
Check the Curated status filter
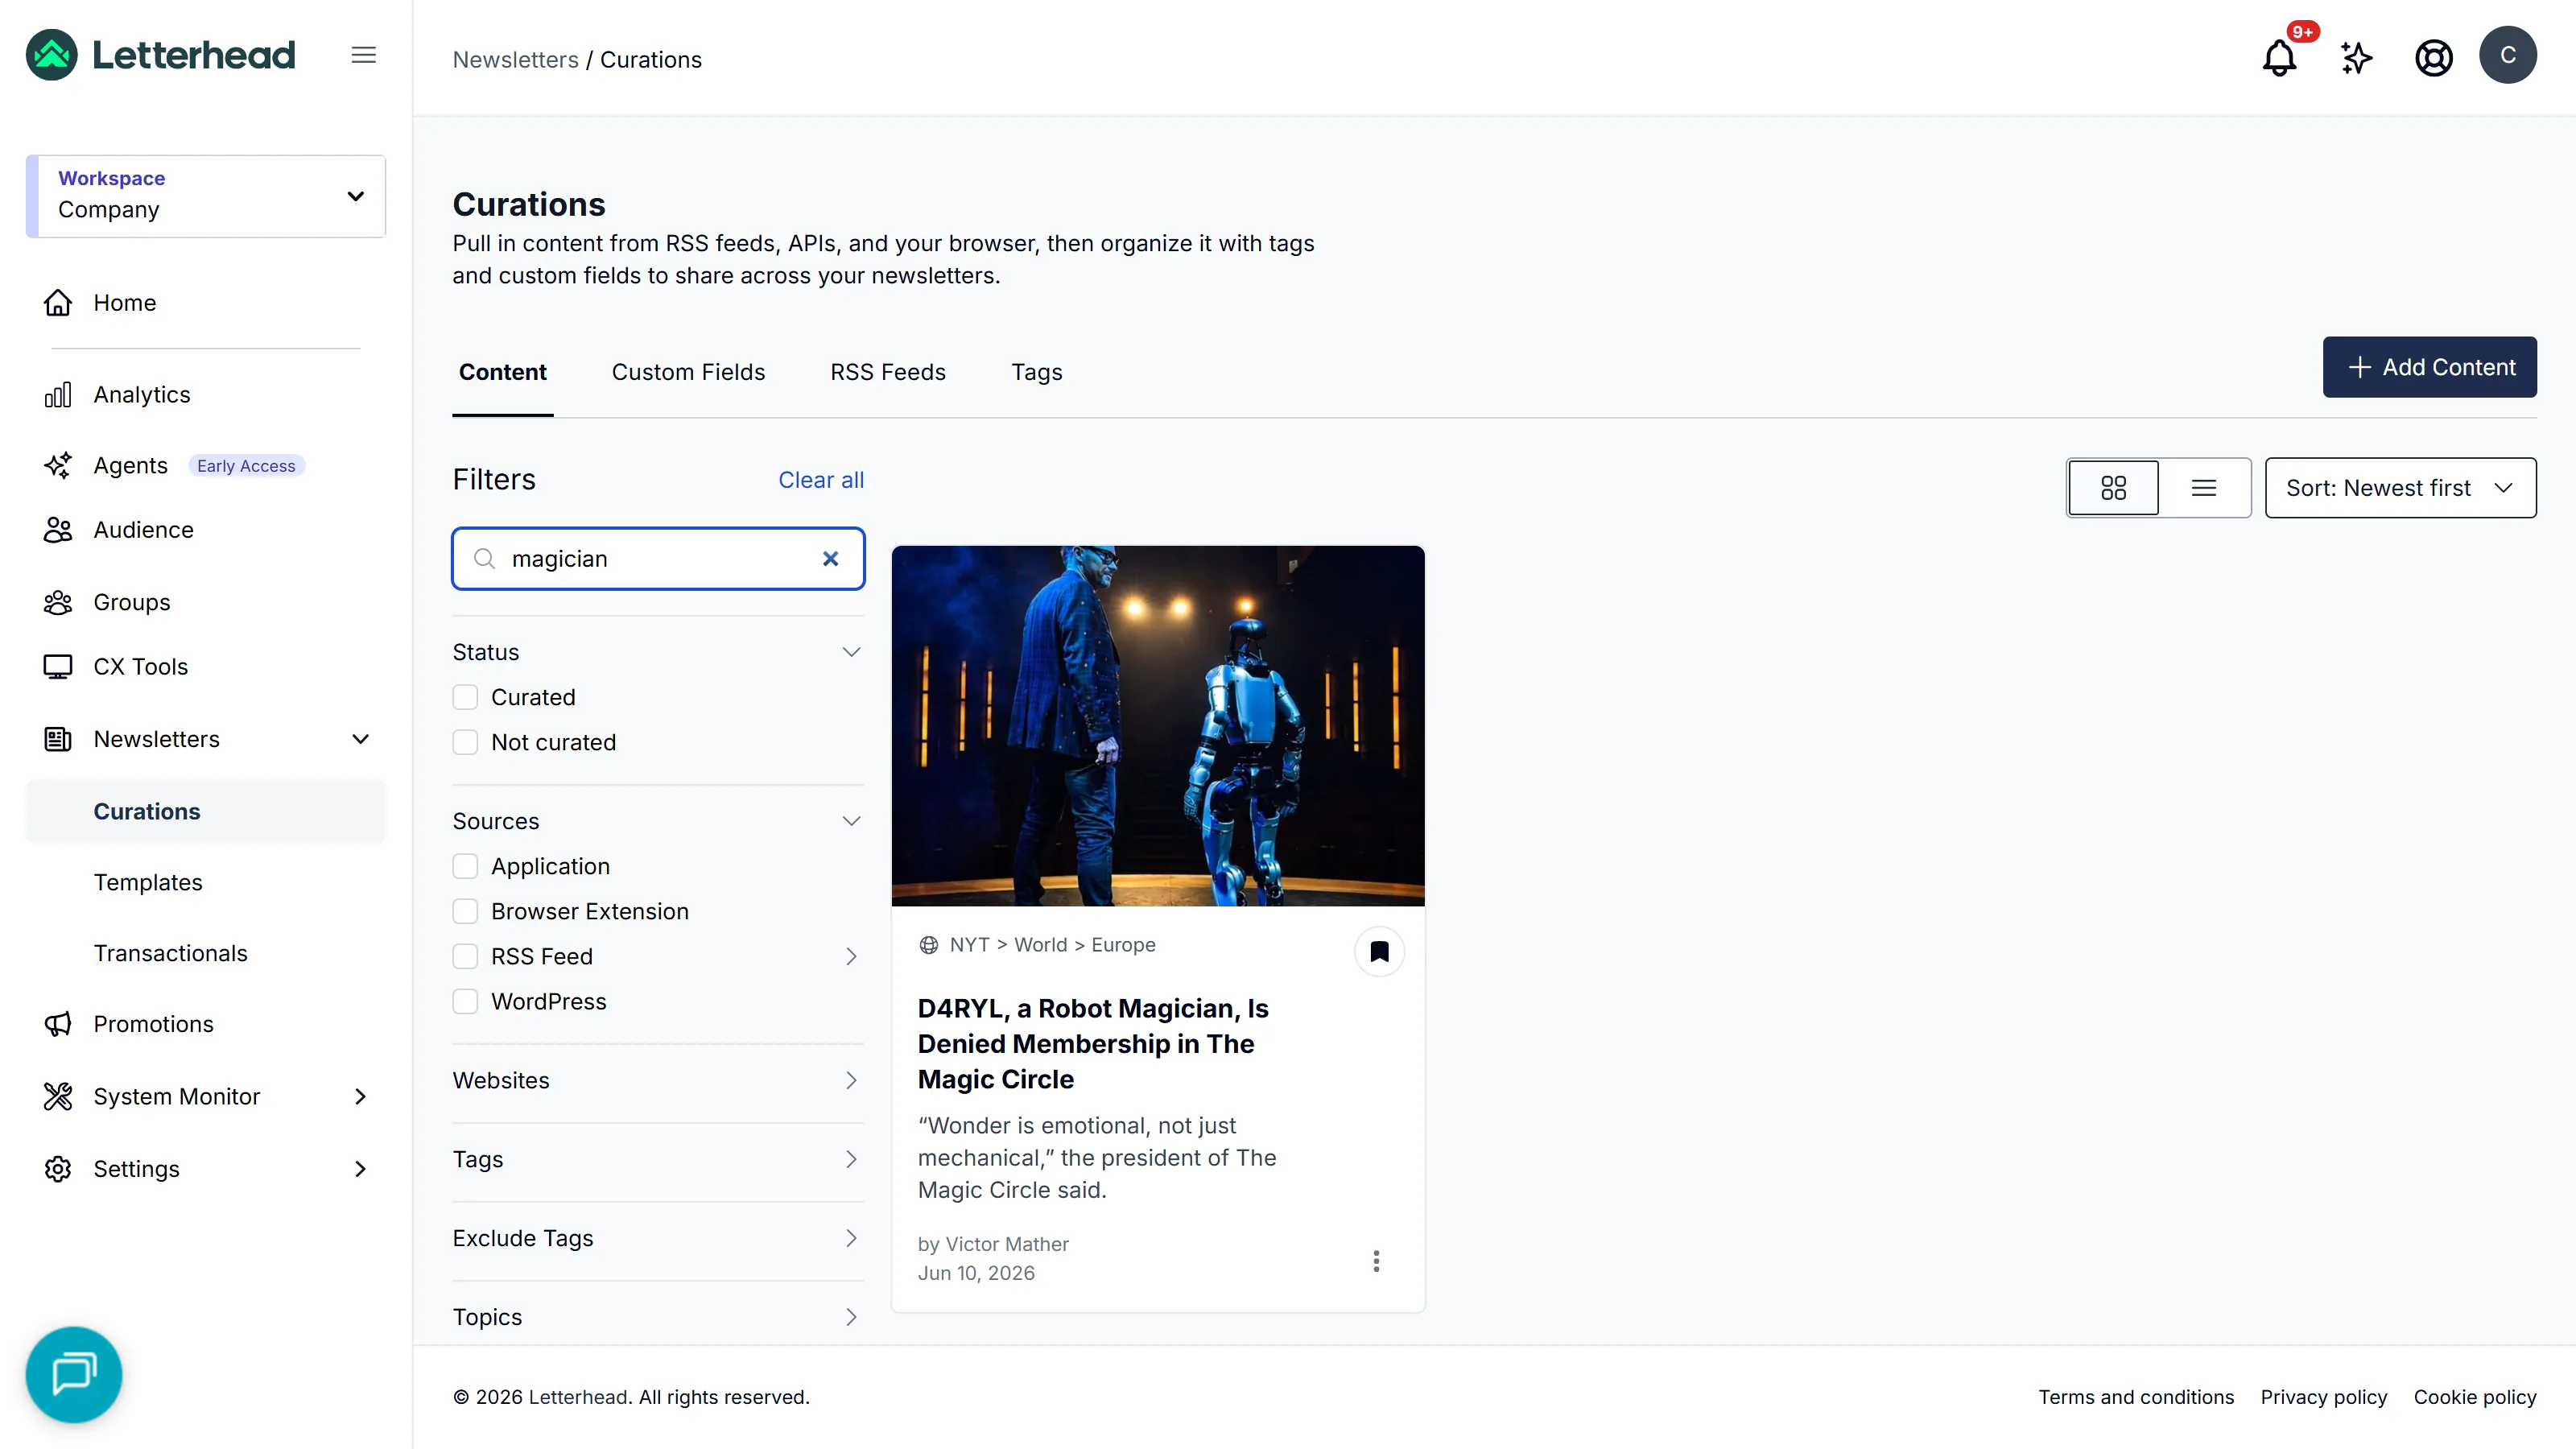tap(465, 697)
